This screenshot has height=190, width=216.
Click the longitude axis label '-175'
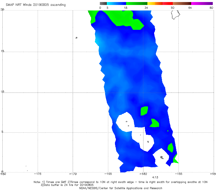click(x=38, y=174)
